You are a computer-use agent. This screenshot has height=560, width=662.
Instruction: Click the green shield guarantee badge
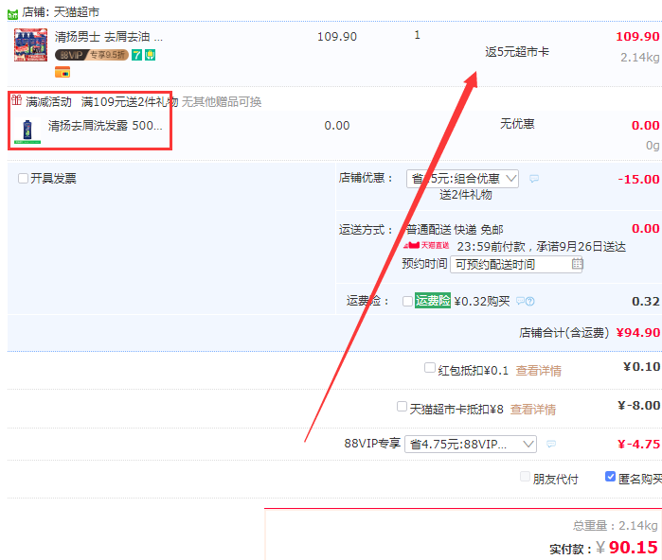pyautogui.click(x=151, y=55)
